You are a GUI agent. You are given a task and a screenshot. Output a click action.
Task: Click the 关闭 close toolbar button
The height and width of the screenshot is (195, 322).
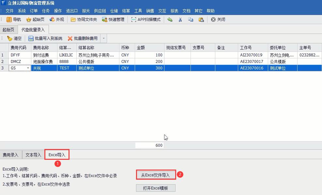click(x=218, y=20)
